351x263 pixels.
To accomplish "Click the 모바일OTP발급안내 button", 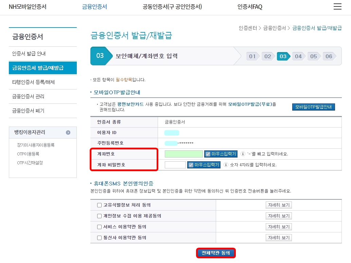I will pos(313,106).
